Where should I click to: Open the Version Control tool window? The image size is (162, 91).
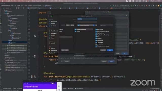coord(7,88)
